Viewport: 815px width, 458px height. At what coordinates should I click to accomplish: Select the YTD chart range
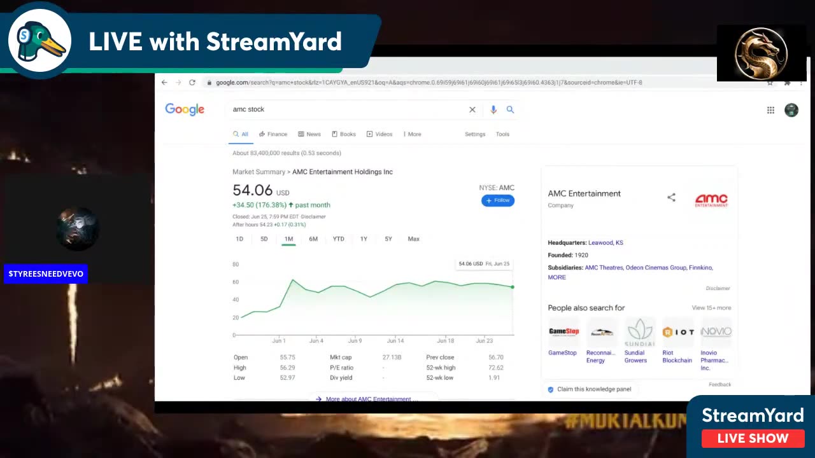[339, 239]
